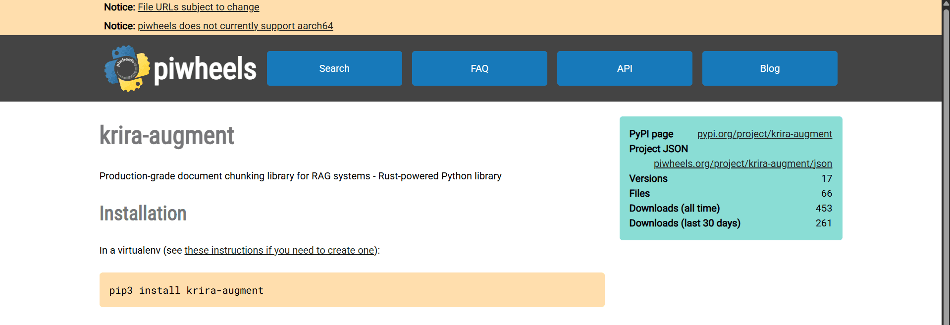Open the File URLs subject to change notice

click(x=198, y=7)
